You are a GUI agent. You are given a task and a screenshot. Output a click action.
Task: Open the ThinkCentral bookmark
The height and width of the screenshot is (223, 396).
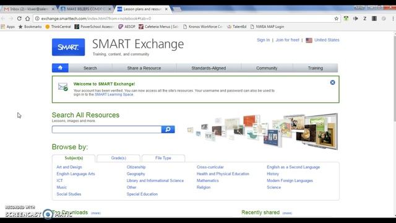pyautogui.click(x=58, y=27)
